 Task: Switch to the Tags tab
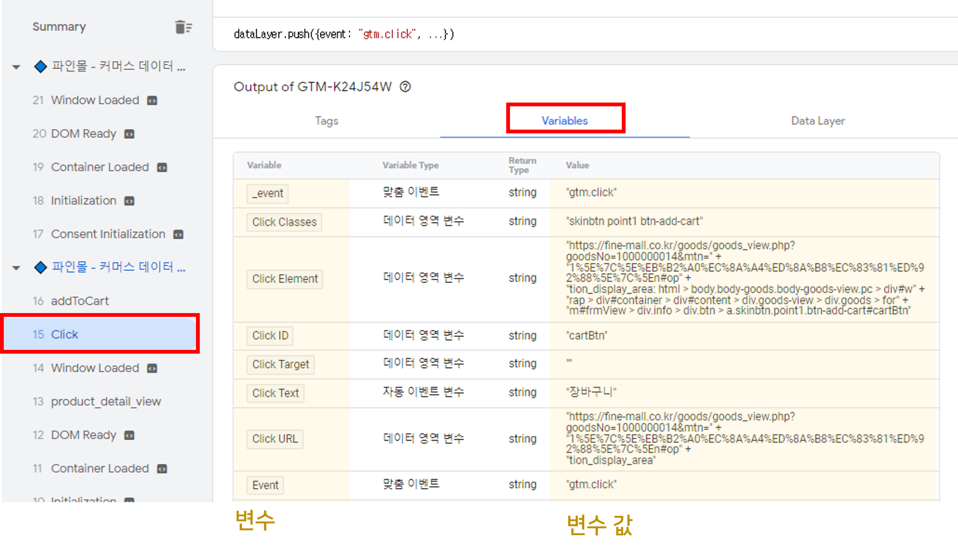click(326, 121)
